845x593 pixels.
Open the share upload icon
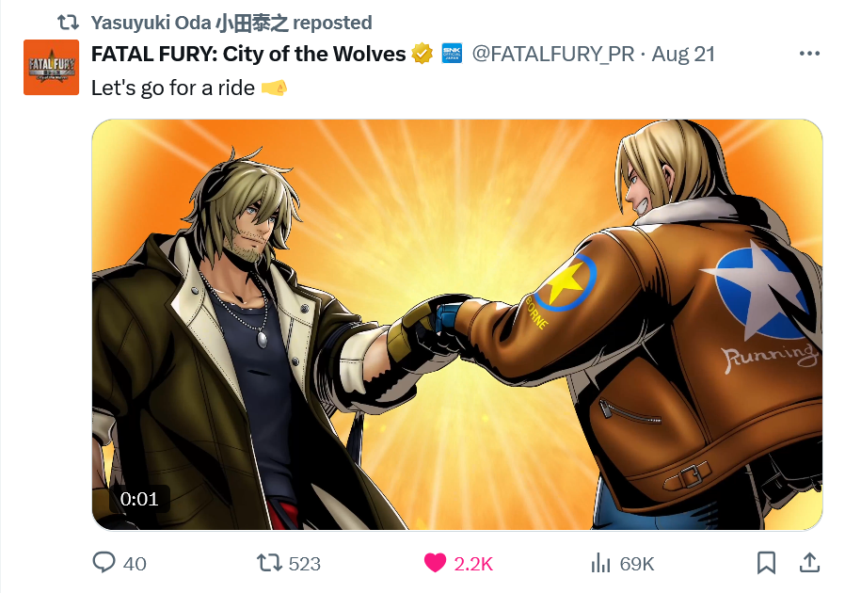(x=809, y=562)
